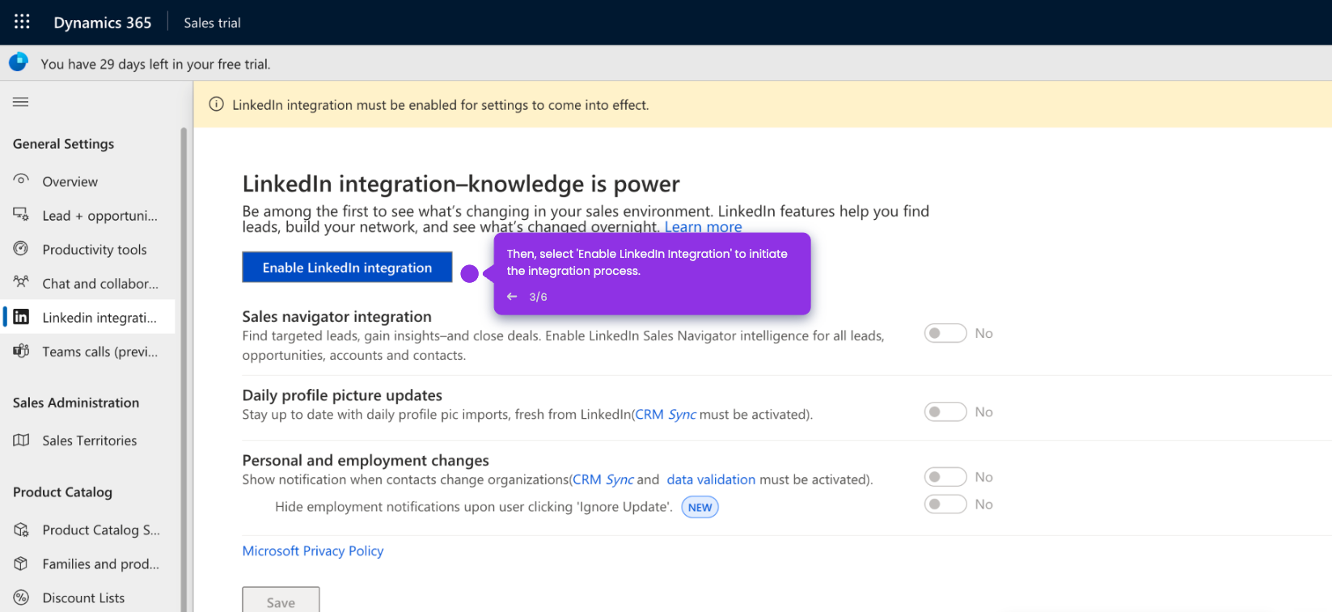The image size is (1332, 612).
Task: Click the Overview eye icon
Action: coord(21,180)
